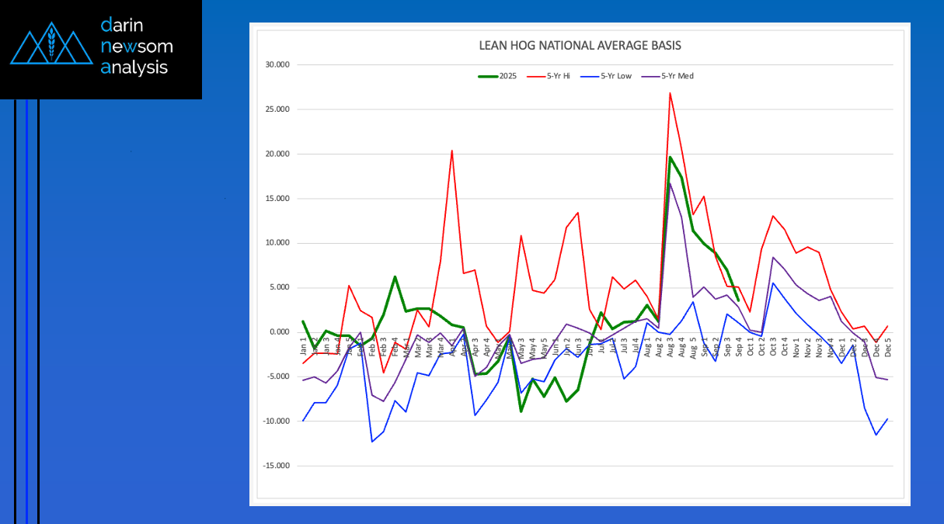Select the '5-Yr Low' legend label
This screenshot has height=524, width=944.
pyautogui.click(x=616, y=76)
